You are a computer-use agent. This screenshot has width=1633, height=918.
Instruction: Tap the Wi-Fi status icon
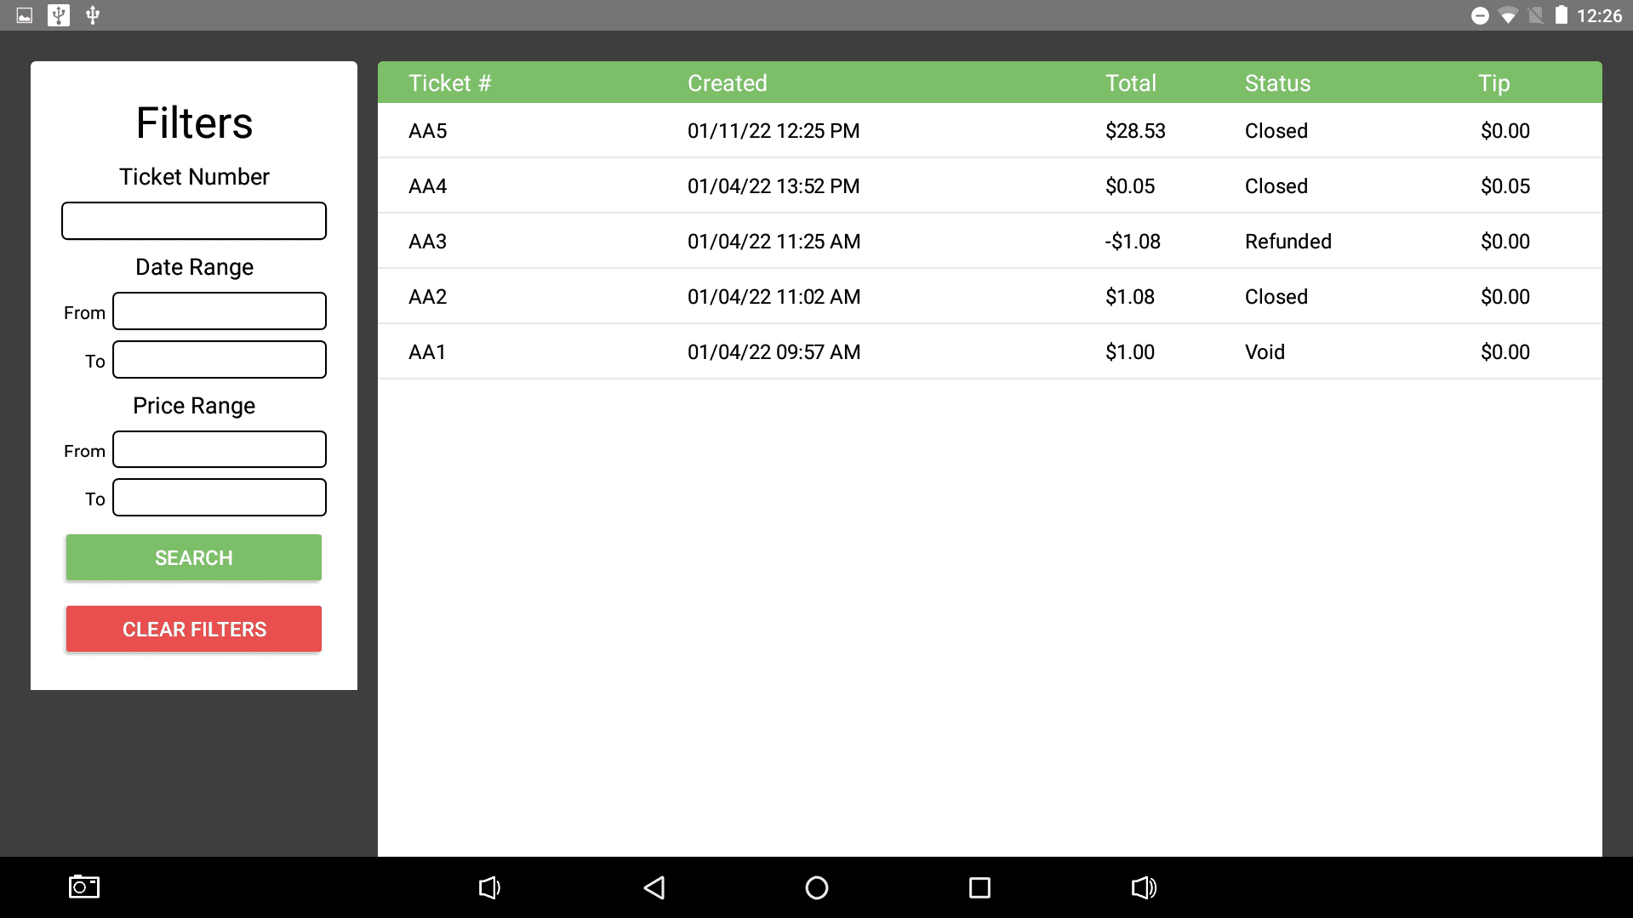(1508, 15)
